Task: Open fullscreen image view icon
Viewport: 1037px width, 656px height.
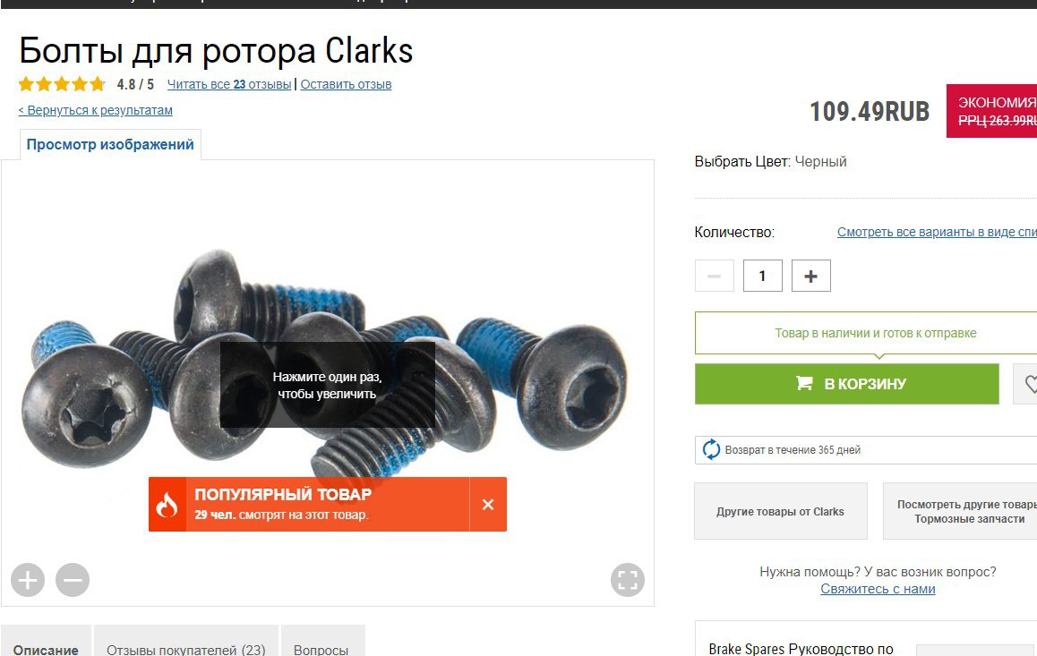Action: [628, 580]
